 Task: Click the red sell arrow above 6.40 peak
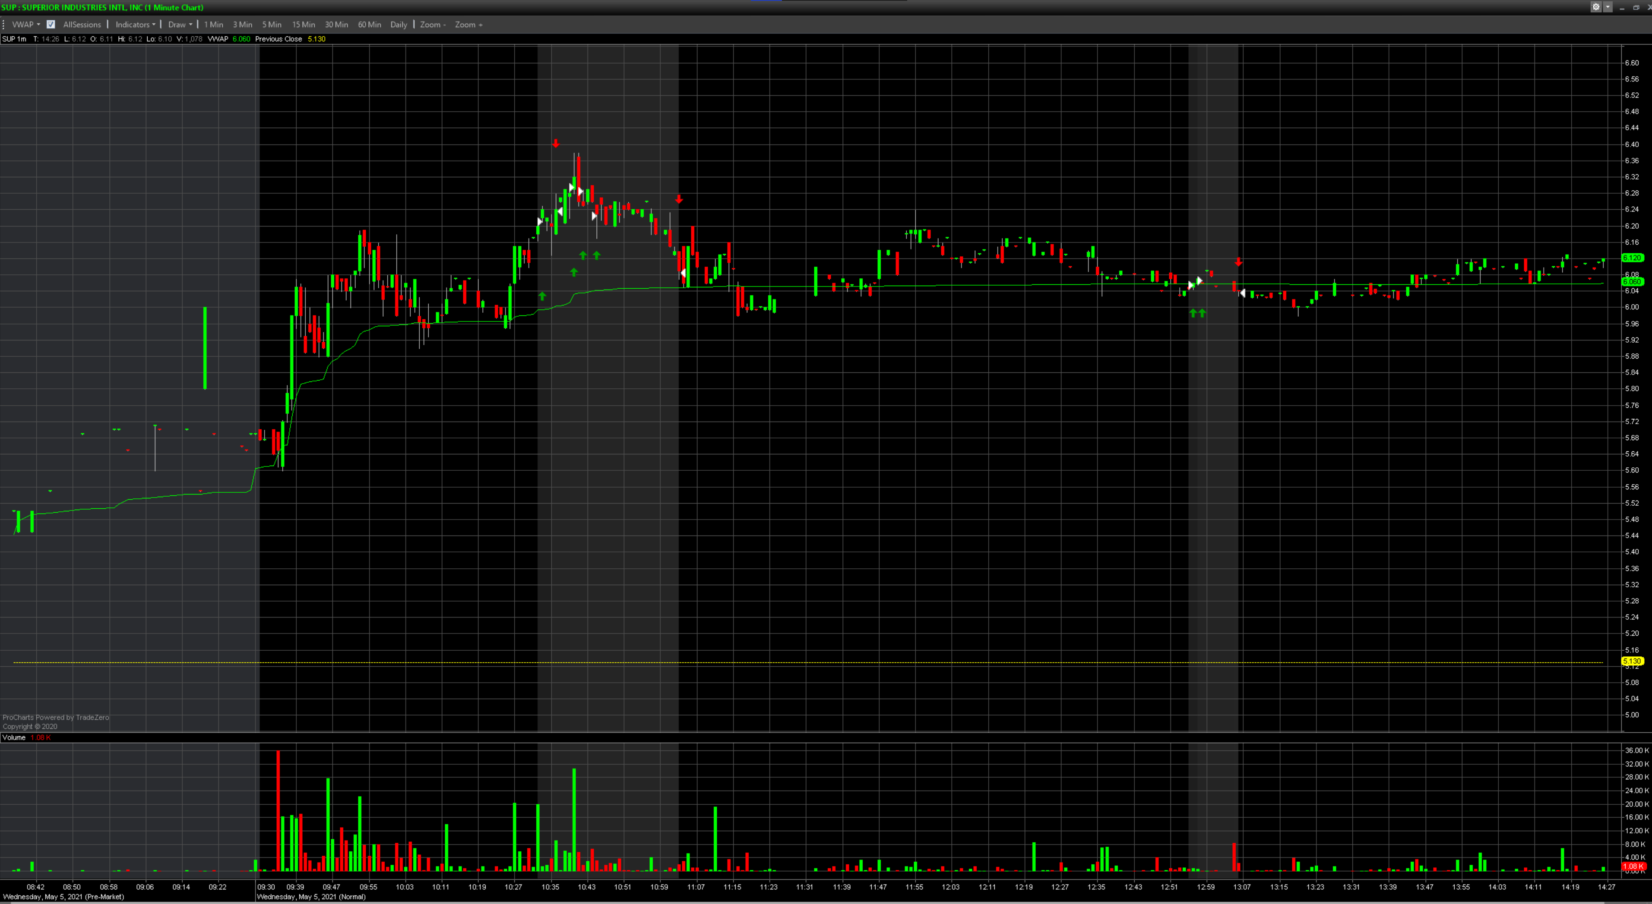(555, 144)
